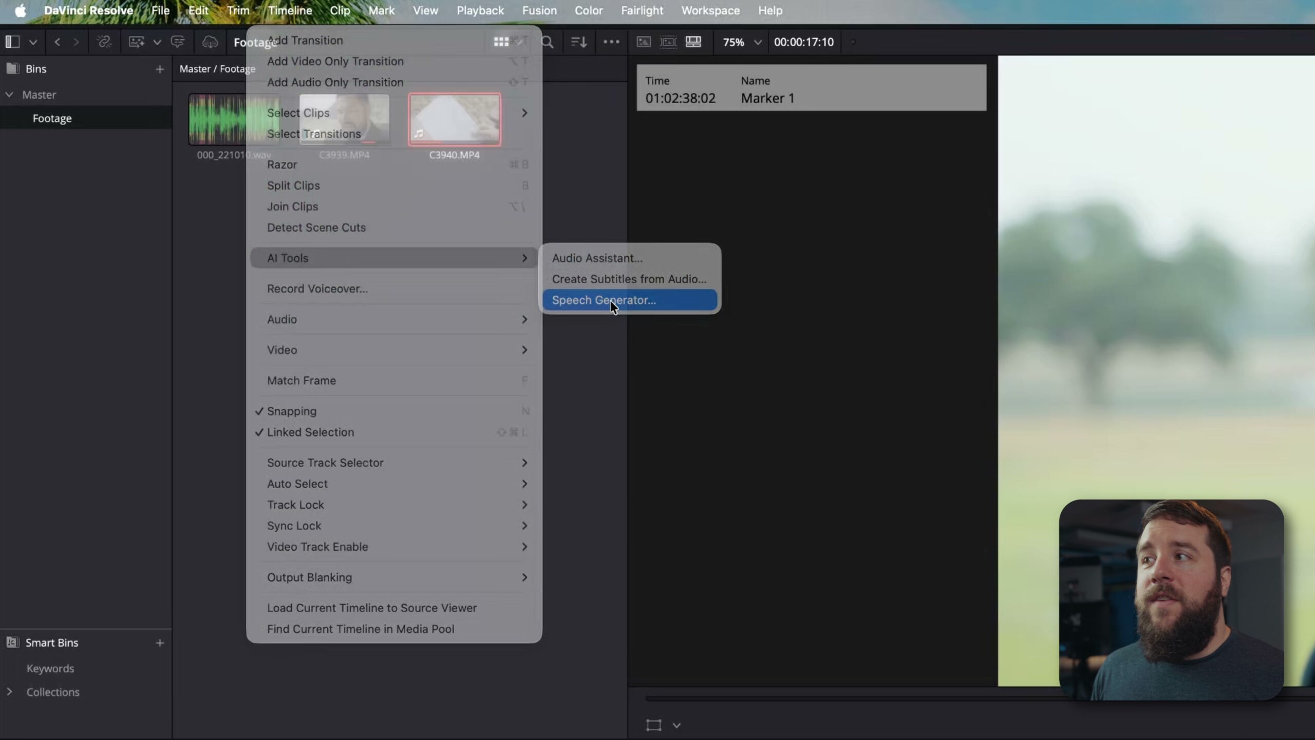Screen dimensions: 1315x740
Task: Open the Sync Lock submenu
Action: tap(394, 526)
